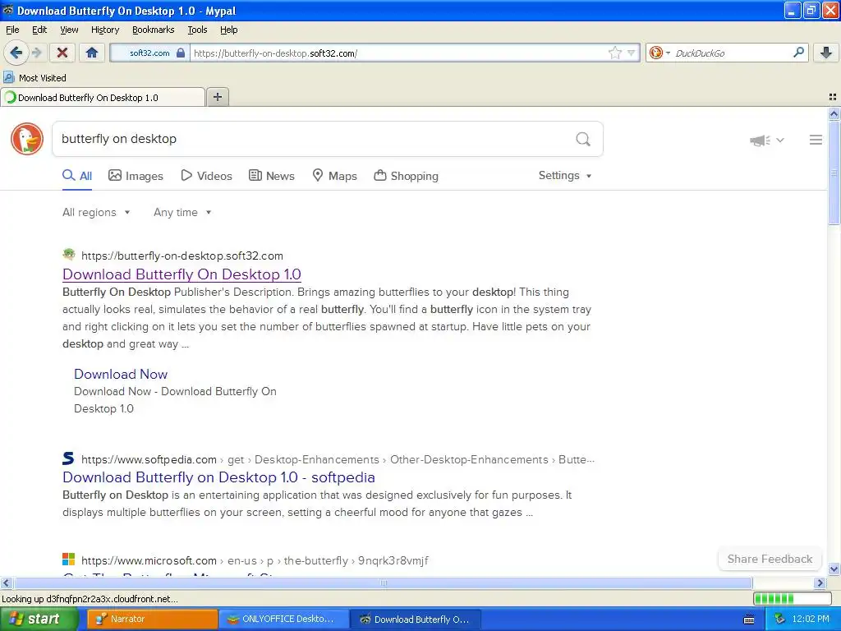This screenshot has height=631, width=841.
Task: Open the downloads arrow button
Action: click(826, 53)
